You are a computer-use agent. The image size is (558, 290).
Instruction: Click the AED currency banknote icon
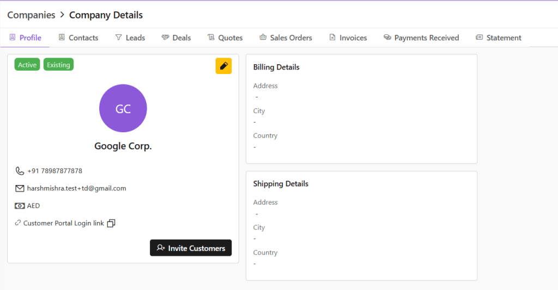click(20, 206)
